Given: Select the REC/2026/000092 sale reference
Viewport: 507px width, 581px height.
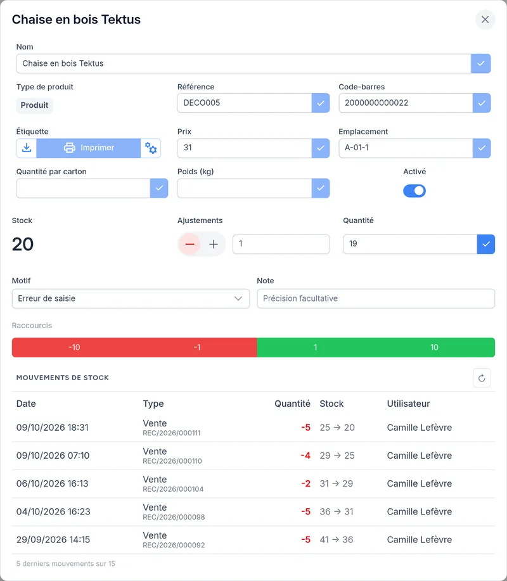Looking at the screenshot, I should pyautogui.click(x=174, y=545).
